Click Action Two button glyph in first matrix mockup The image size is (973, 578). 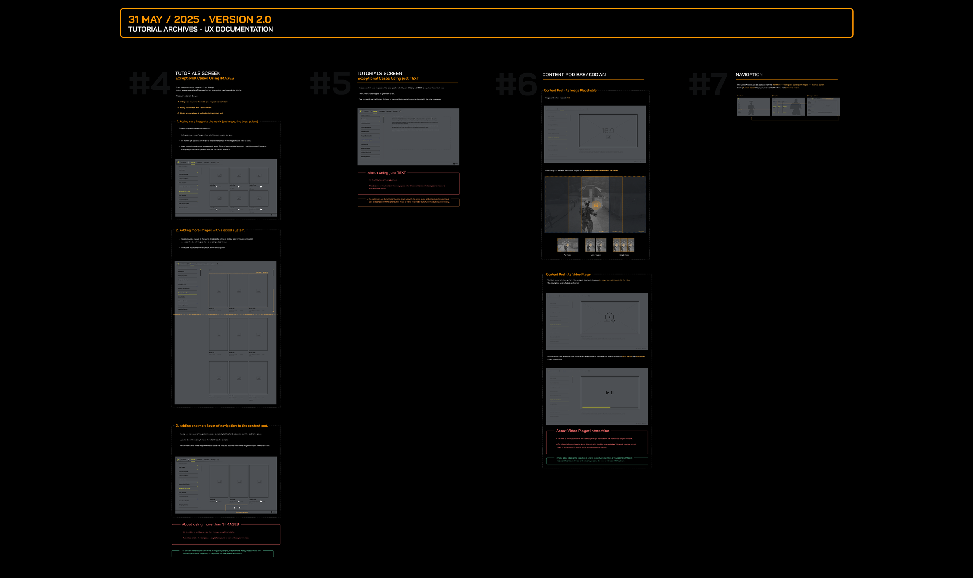[x=239, y=187]
